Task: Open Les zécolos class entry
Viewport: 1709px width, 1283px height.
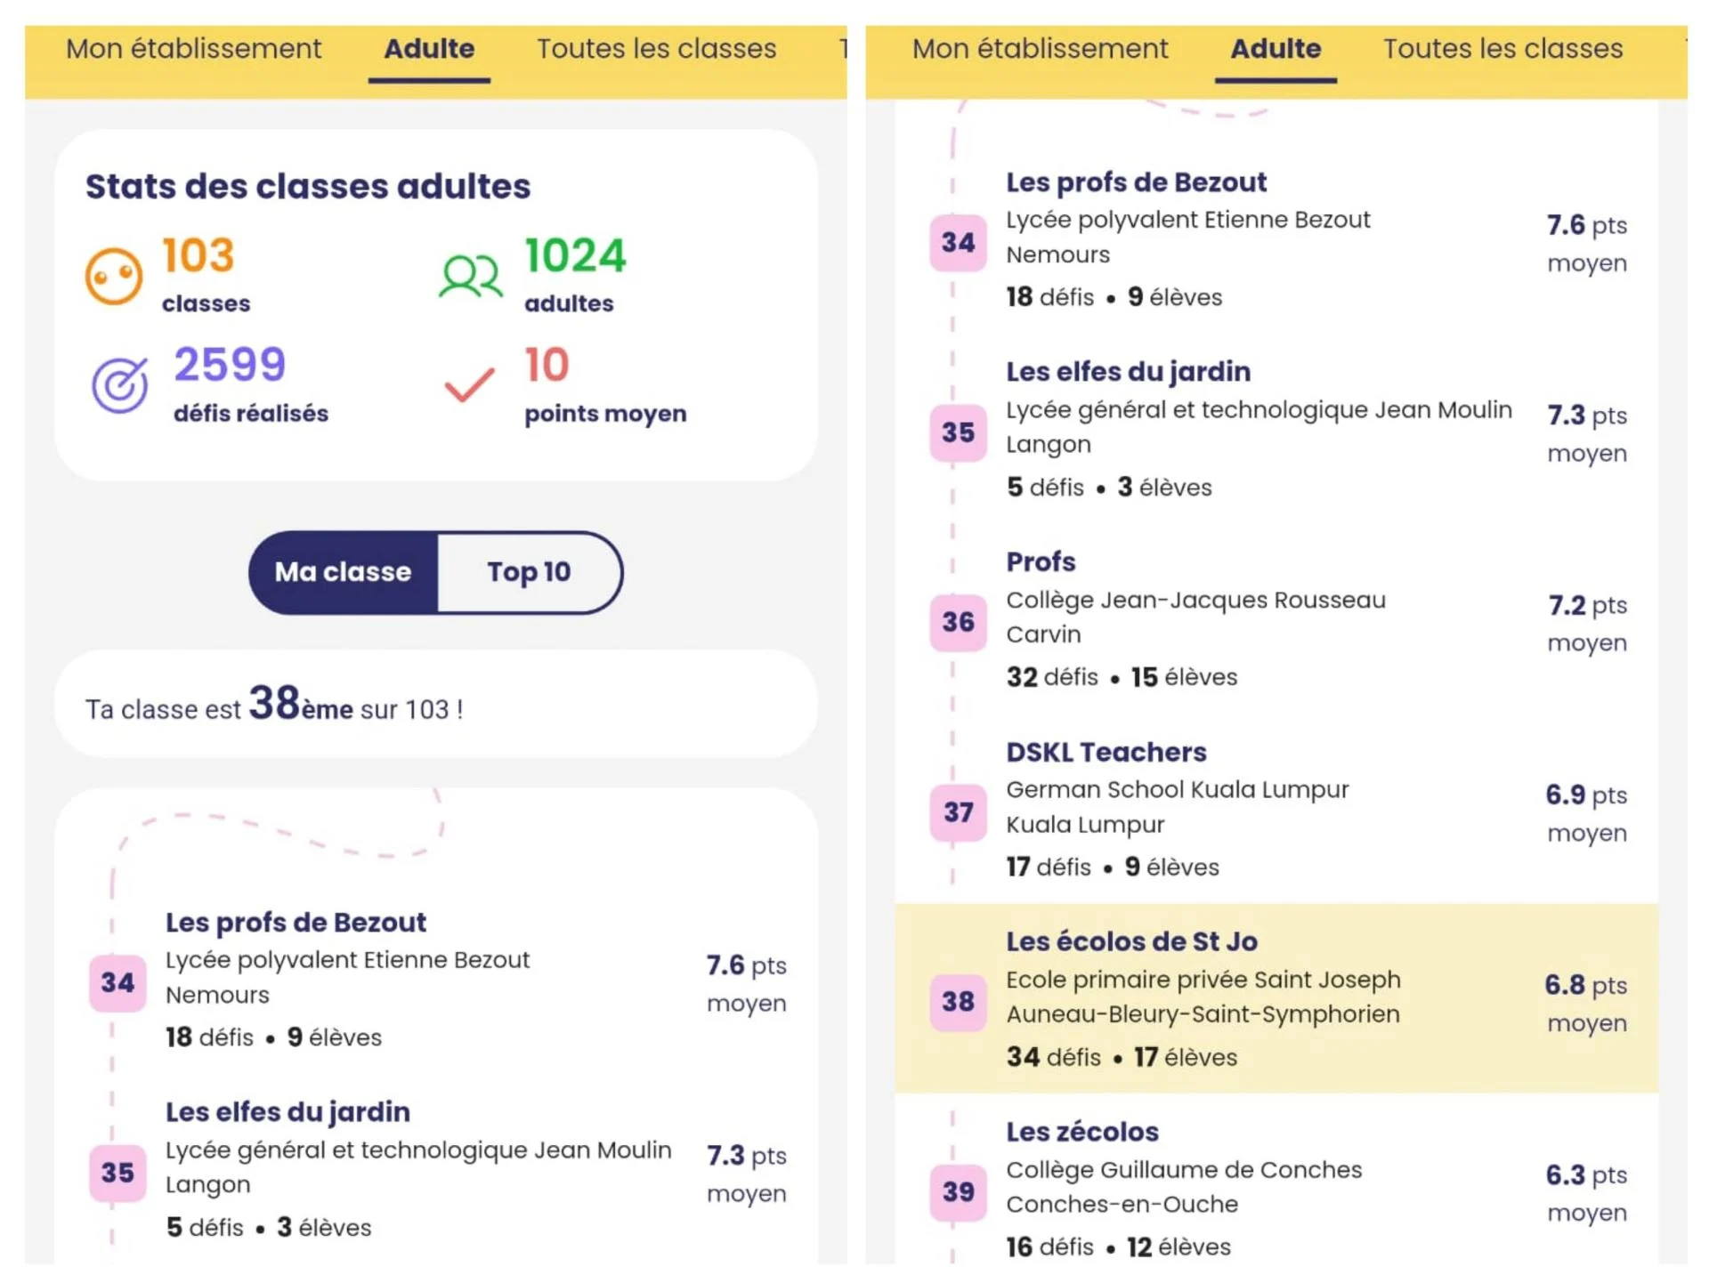Action: click(x=1082, y=1132)
